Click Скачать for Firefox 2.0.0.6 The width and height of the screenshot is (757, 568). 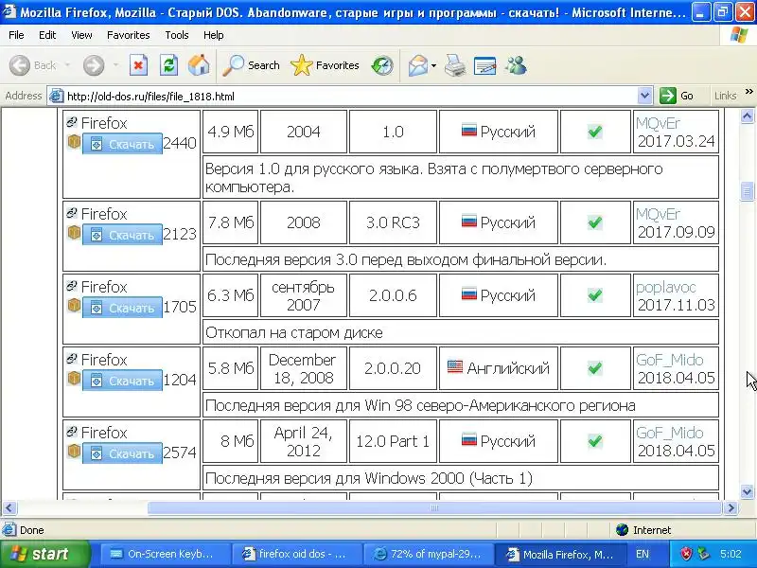(122, 308)
